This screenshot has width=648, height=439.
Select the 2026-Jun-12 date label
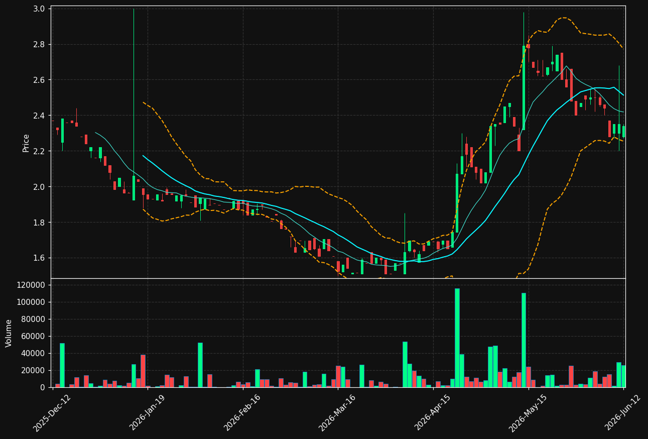623,412
